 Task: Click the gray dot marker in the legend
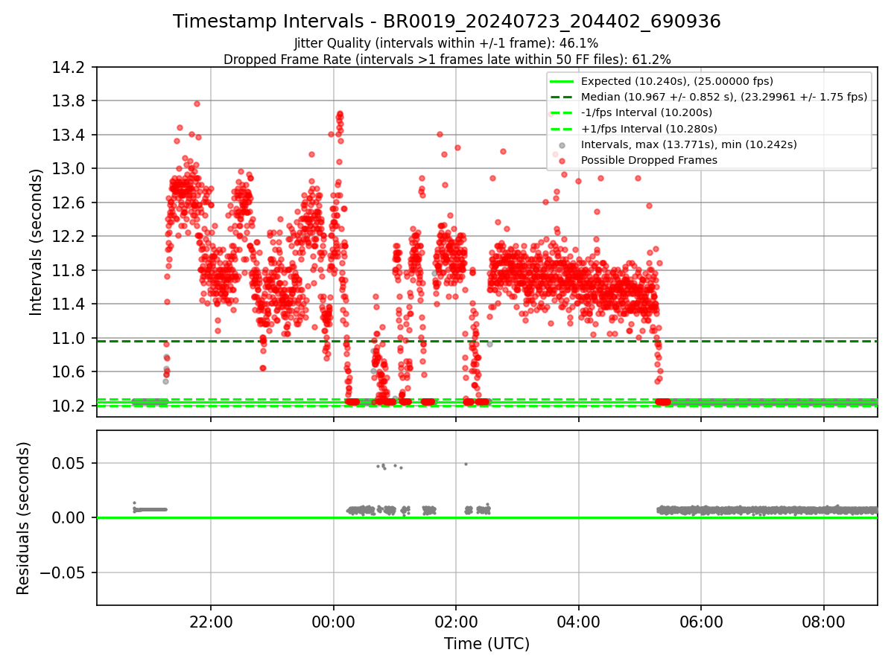pos(562,144)
